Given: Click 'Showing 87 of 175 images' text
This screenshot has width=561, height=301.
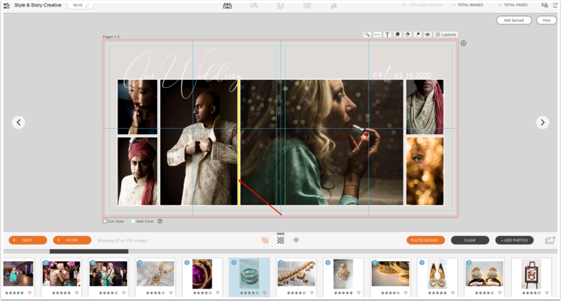Looking at the screenshot, I should (122, 241).
